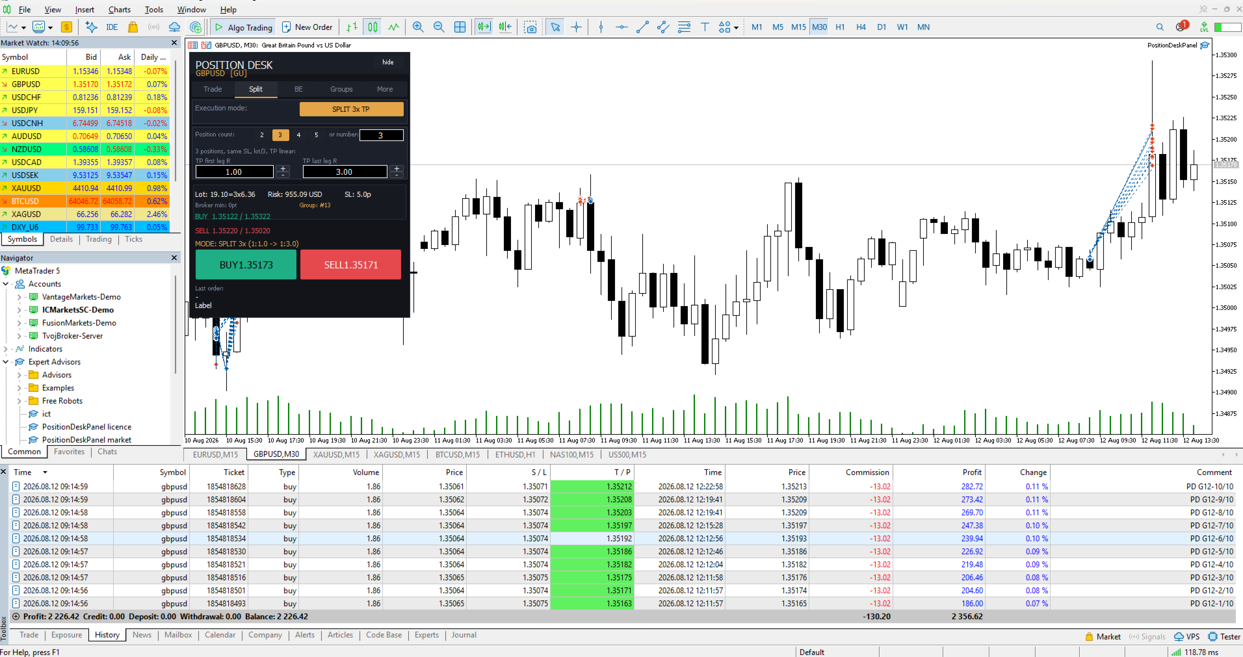
Task: Open the VPS cloud hosting icon in toolbar
Action: point(174,27)
